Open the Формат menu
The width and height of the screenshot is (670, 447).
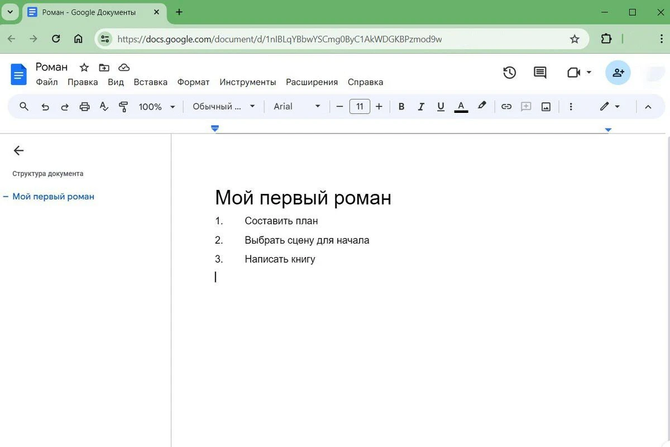pyautogui.click(x=193, y=82)
